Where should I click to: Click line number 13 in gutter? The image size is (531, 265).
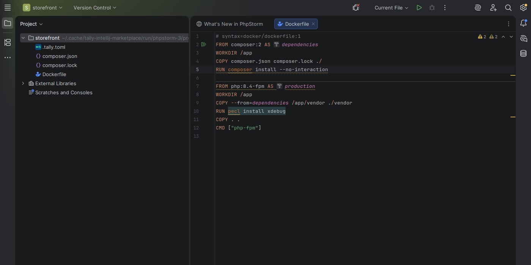pos(196,136)
